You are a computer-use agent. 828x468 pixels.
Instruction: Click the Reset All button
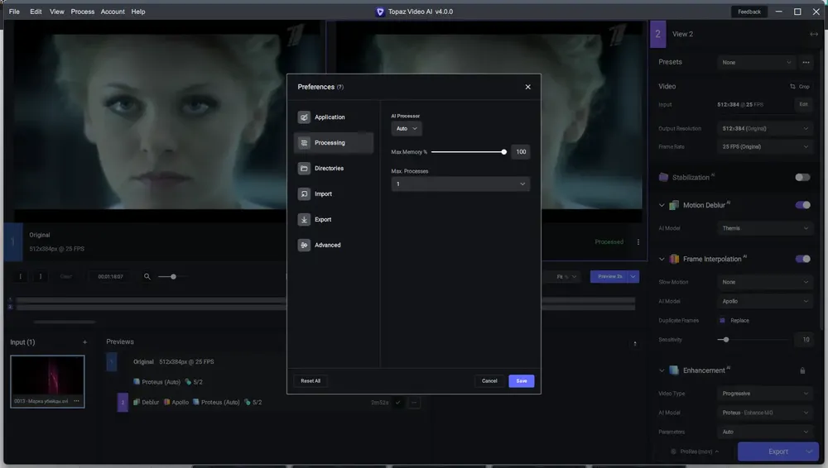pyautogui.click(x=310, y=381)
